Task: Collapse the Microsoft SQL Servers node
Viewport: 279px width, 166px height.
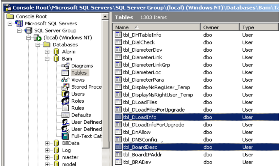Action: [10, 23]
